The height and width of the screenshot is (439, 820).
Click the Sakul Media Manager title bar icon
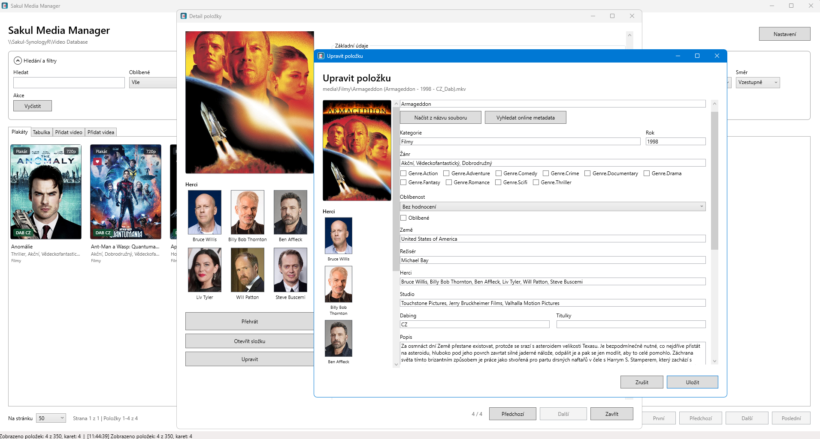pyautogui.click(x=5, y=6)
